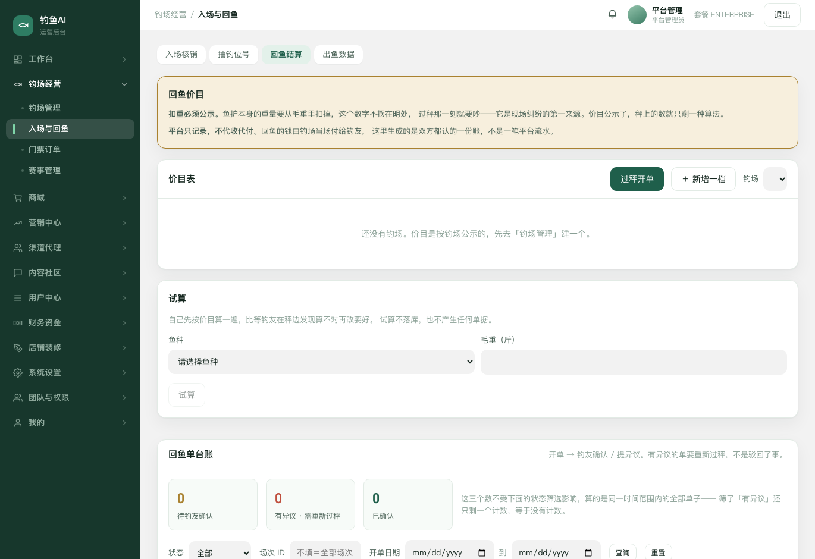The width and height of the screenshot is (815, 559).
Task: Click the 营销中心 trend icon
Action: tap(18, 223)
